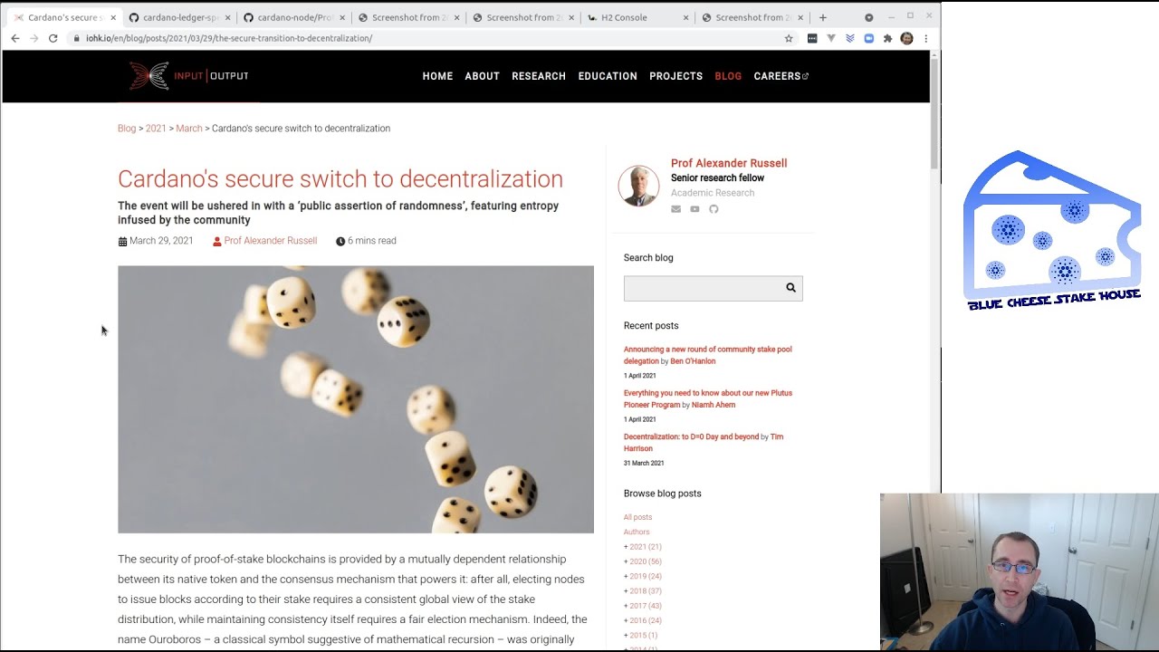The height and width of the screenshot is (652, 1159).
Task: Click the falling dice article image
Action: pyautogui.click(x=356, y=399)
